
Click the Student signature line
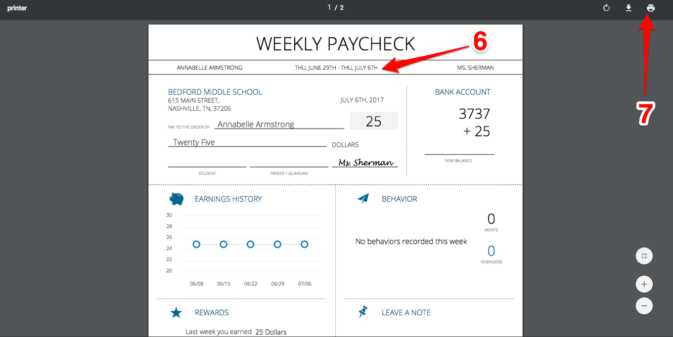click(207, 166)
